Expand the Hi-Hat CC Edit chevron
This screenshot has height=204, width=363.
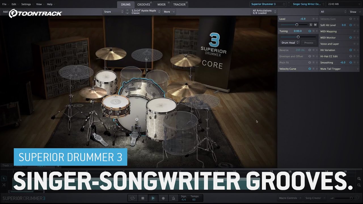coord(358,56)
